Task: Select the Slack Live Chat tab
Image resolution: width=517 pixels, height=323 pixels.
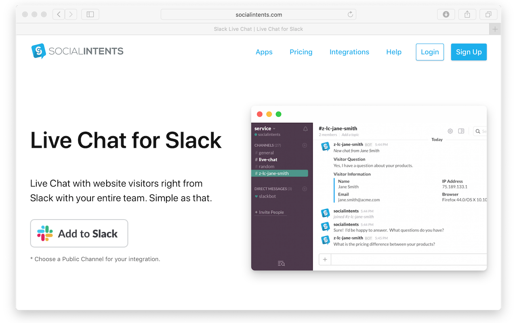Action: click(x=258, y=29)
